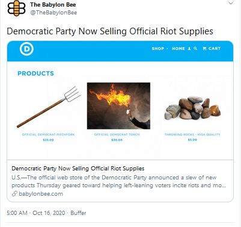Click the pitchfork product image
This screenshot has width=241, height=227.
49,107
